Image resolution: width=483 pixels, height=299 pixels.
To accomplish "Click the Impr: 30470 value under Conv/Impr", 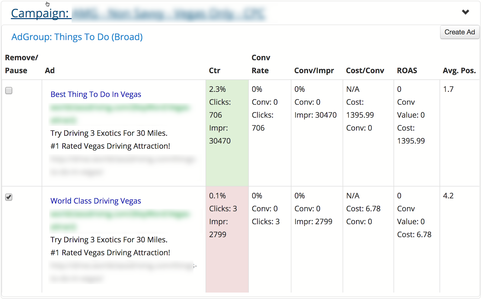I will pyautogui.click(x=315, y=115).
